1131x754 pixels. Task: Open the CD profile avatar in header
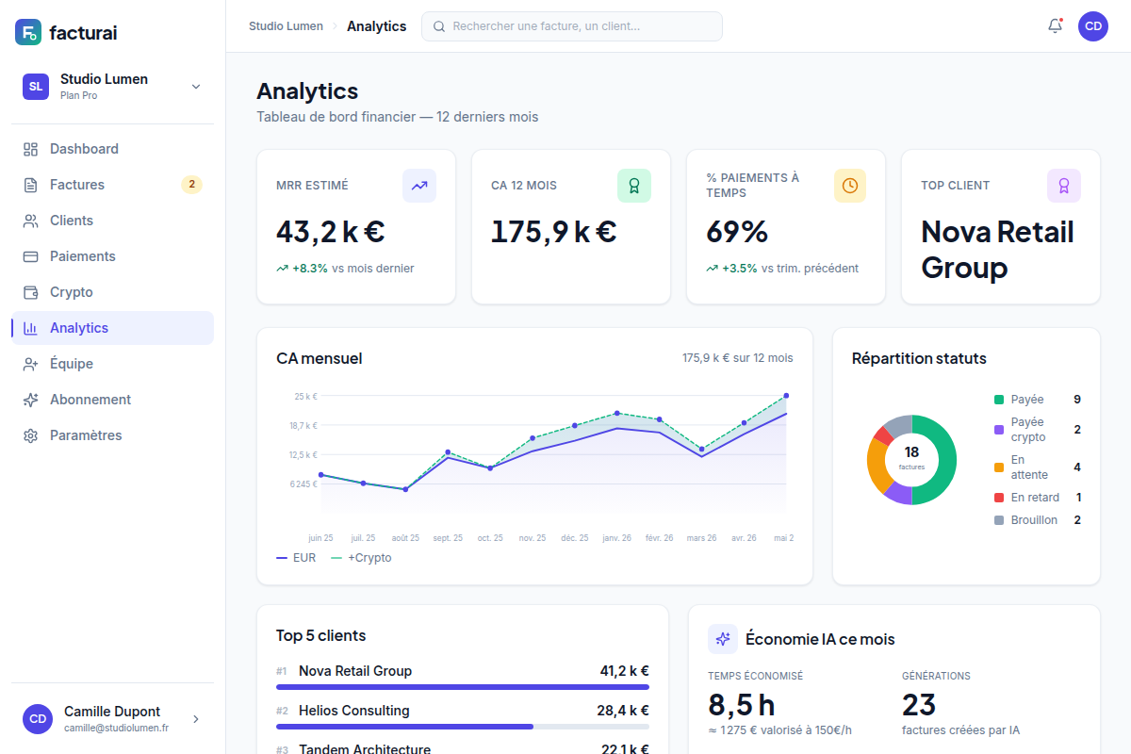pos(1093,26)
